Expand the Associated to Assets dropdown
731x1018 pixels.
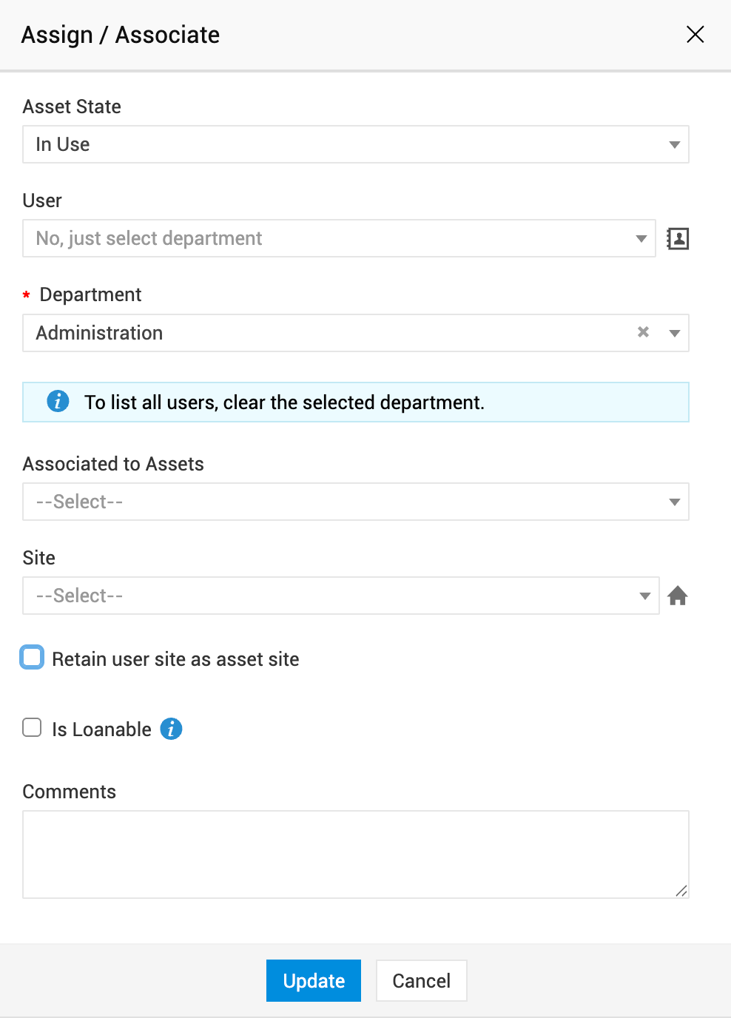point(674,502)
